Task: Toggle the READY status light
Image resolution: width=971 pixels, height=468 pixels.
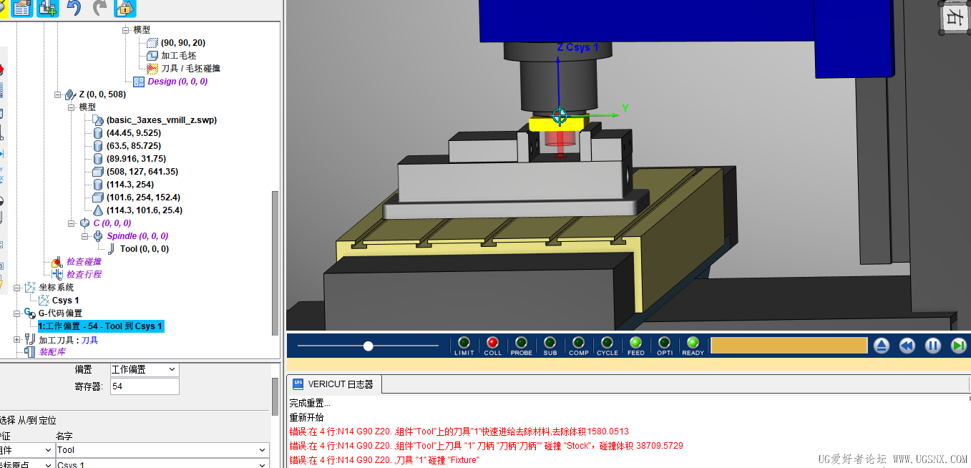Action: (x=693, y=343)
